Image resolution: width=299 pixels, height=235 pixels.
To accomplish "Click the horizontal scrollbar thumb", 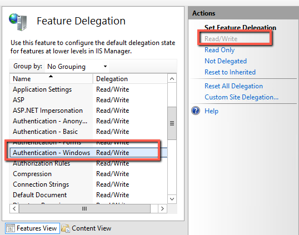I will [x=84, y=209].
